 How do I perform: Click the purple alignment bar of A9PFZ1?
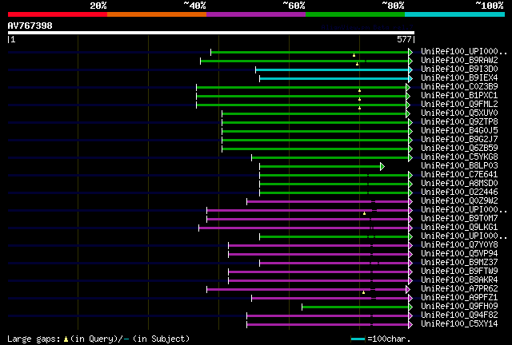[x=330, y=299]
